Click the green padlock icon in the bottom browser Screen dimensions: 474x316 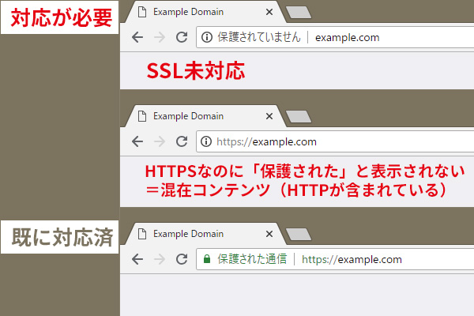(207, 259)
